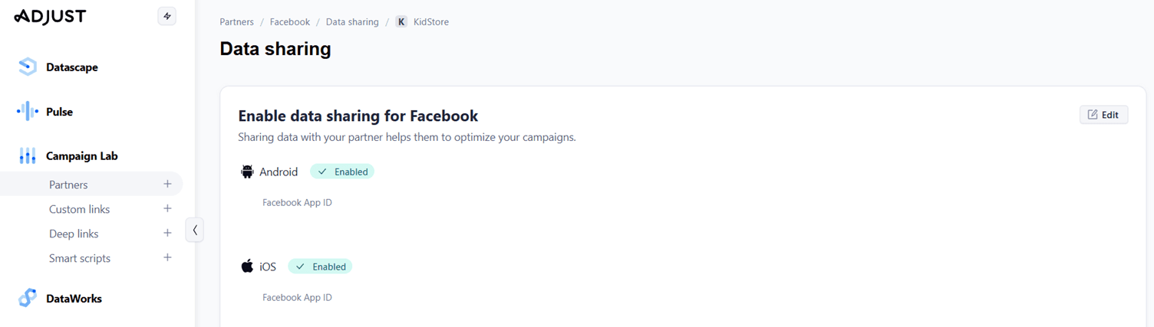This screenshot has height=327, width=1154.
Task: Open DataWorks in the sidebar
Action: tap(74, 299)
